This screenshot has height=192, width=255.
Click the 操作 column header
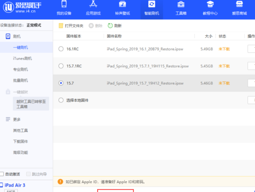pyautogui.click(x=251, y=36)
